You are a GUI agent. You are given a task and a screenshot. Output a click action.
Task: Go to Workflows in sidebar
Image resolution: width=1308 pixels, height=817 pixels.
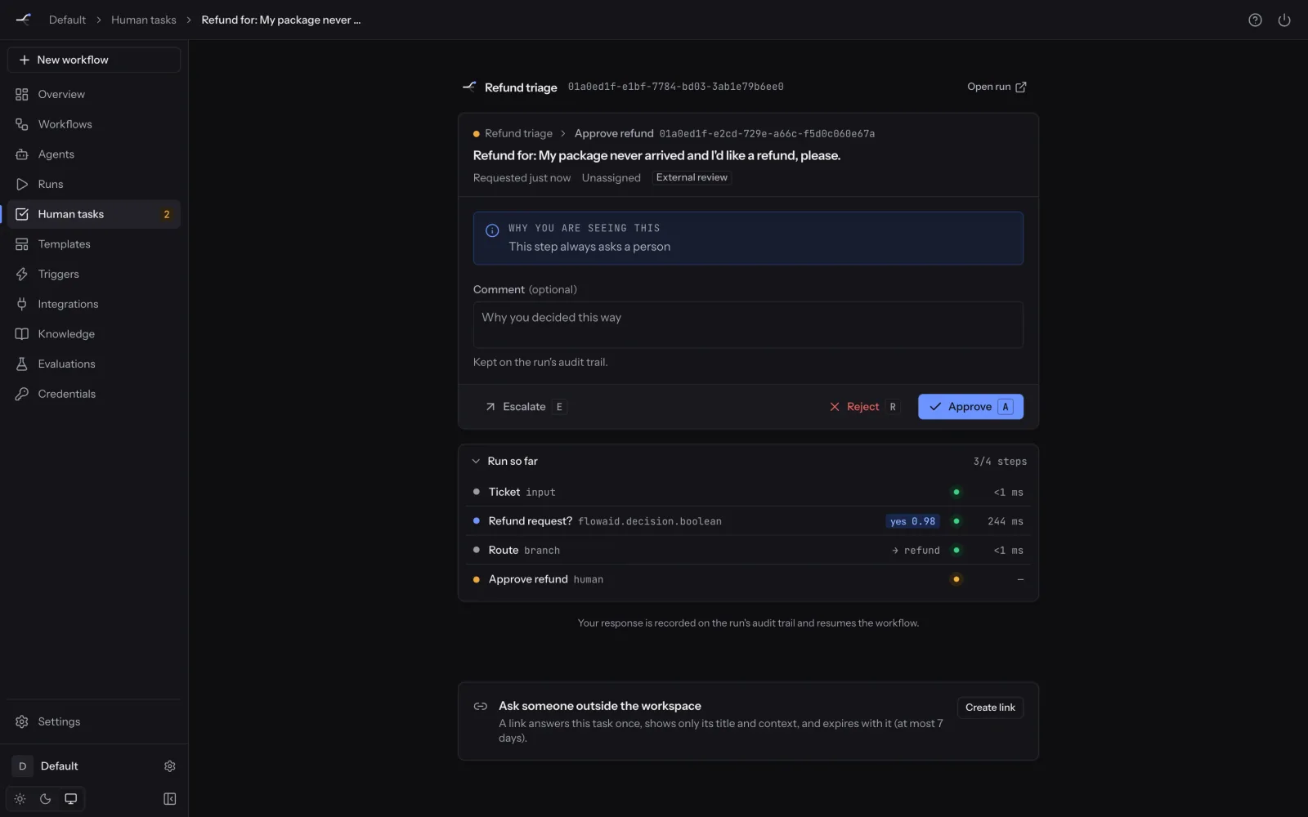click(x=94, y=124)
